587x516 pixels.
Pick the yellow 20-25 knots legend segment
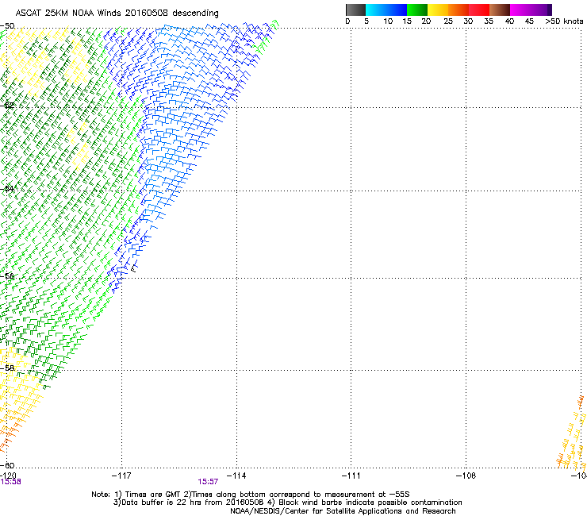[x=438, y=10]
